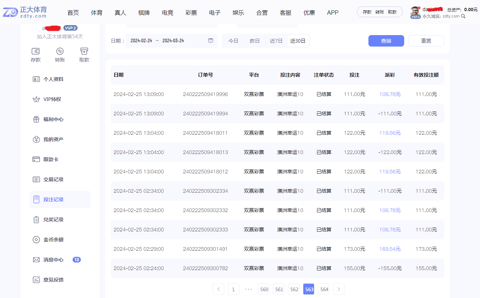Click payout 169.54元
480x298 pixels.
click(x=390, y=249)
